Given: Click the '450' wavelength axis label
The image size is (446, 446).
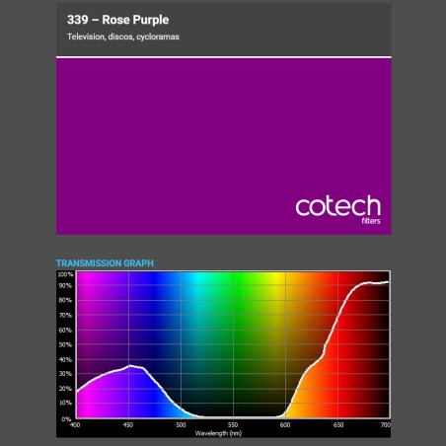Looking at the screenshot, I should pyautogui.click(x=128, y=424).
